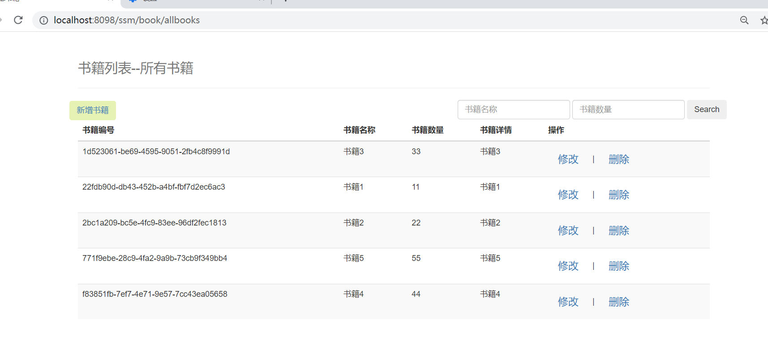This screenshot has height=347, width=768.
Task: Select the 书籍数量 column header
Action: pos(428,130)
